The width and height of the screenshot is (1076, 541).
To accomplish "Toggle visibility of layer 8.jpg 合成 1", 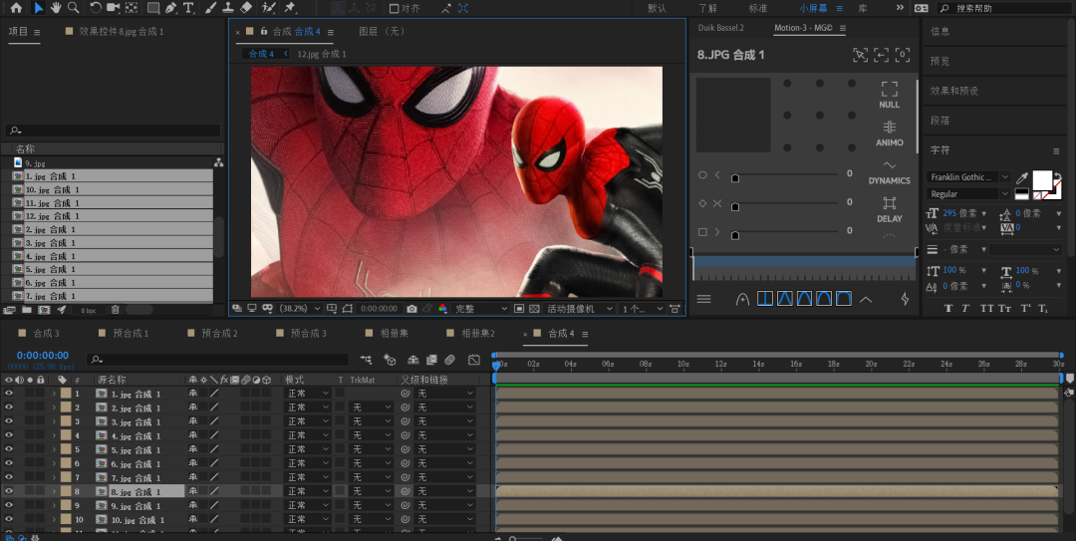I will coord(9,491).
